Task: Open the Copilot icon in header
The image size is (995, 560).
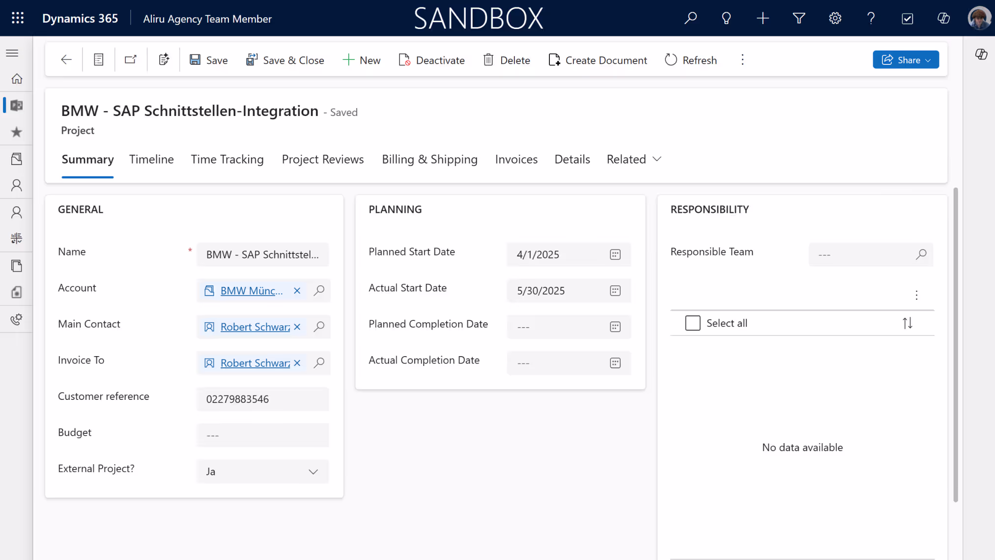Action: pos(943,18)
